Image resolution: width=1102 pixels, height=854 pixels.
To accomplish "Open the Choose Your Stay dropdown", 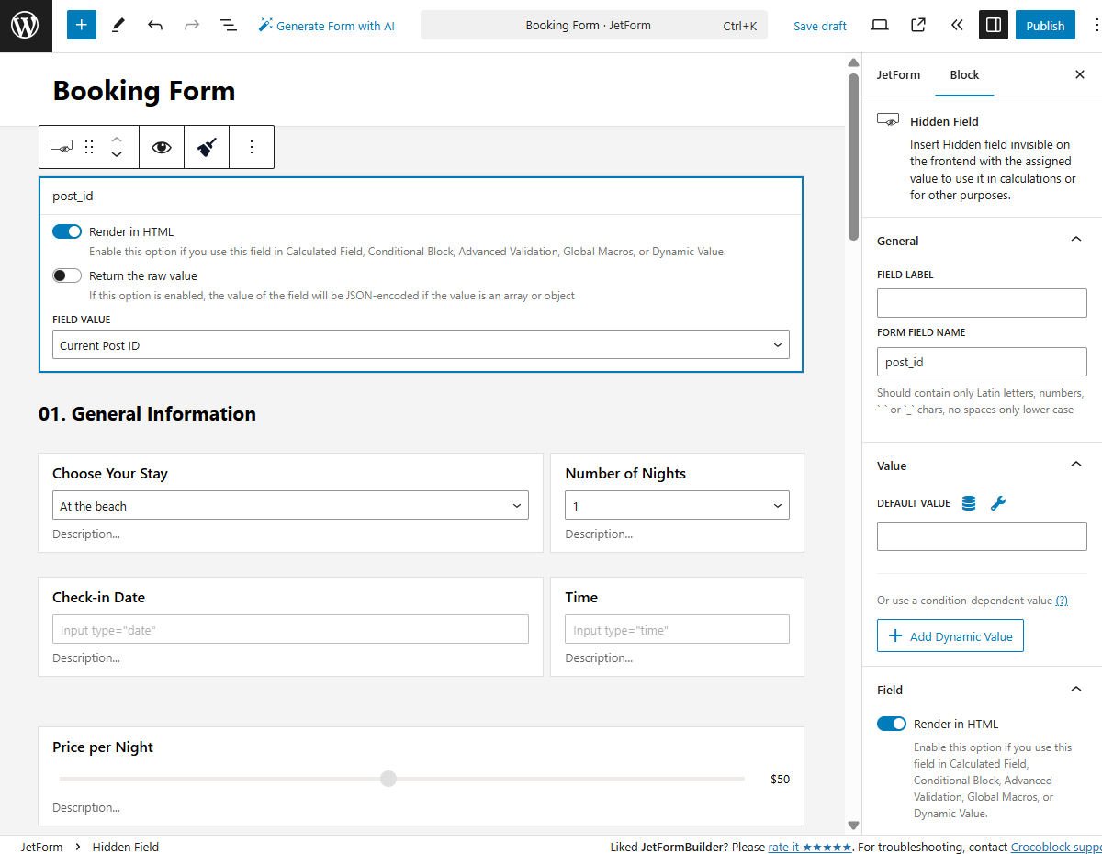I will pos(290,505).
